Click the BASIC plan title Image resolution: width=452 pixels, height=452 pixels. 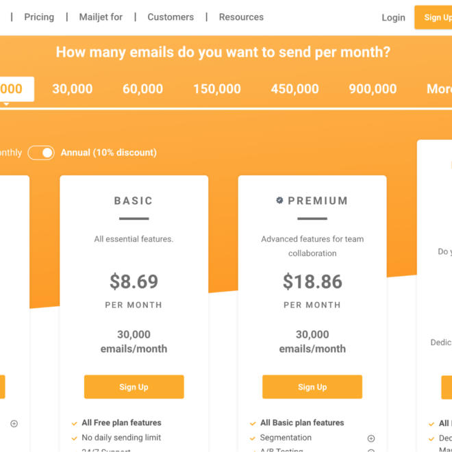coord(134,201)
